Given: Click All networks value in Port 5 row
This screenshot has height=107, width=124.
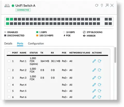Looking at the screenshot, I should [71, 91].
